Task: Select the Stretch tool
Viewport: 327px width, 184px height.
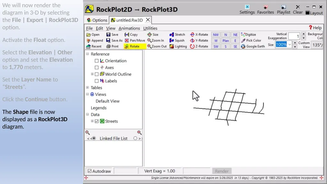Action: coord(177,35)
